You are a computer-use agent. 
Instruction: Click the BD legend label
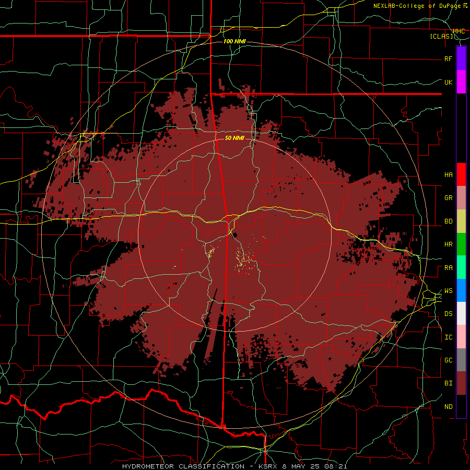pyautogui.click(x=448, y=221)
